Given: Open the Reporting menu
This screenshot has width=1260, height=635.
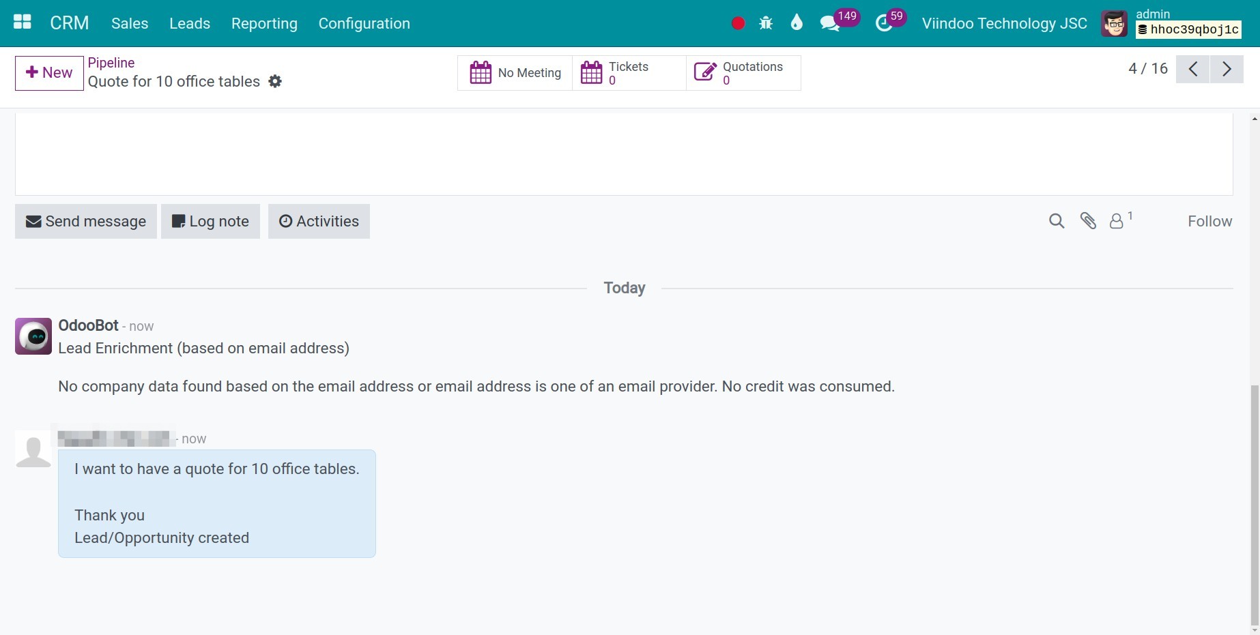Looking at the screenshot, I should (264, 23).
